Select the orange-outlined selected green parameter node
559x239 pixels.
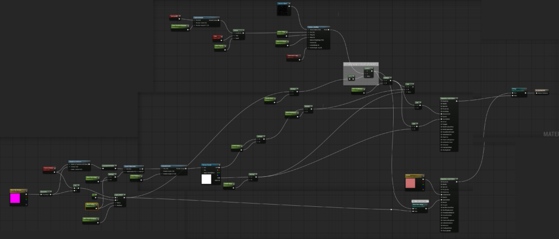92,206
